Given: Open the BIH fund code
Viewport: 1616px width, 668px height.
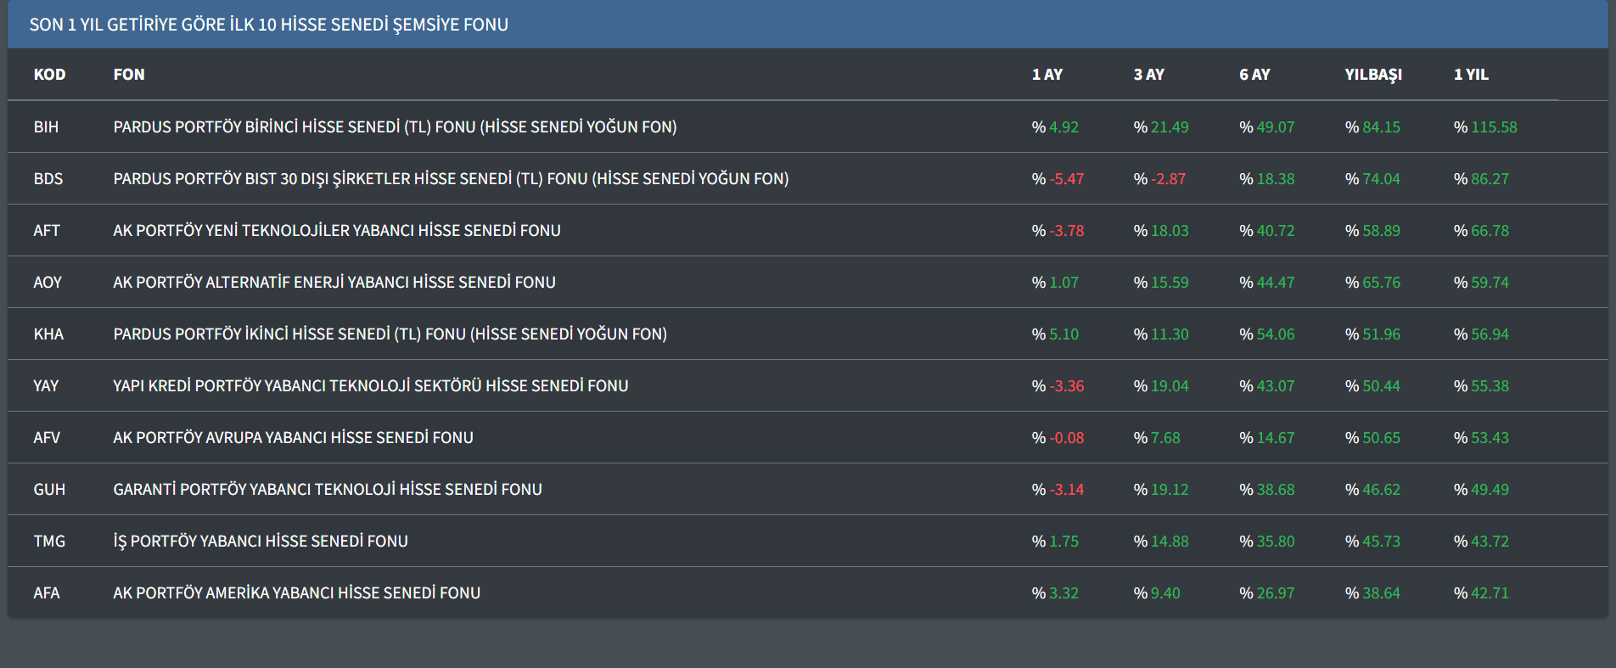Looking at the screenshot, I should 46,127.
